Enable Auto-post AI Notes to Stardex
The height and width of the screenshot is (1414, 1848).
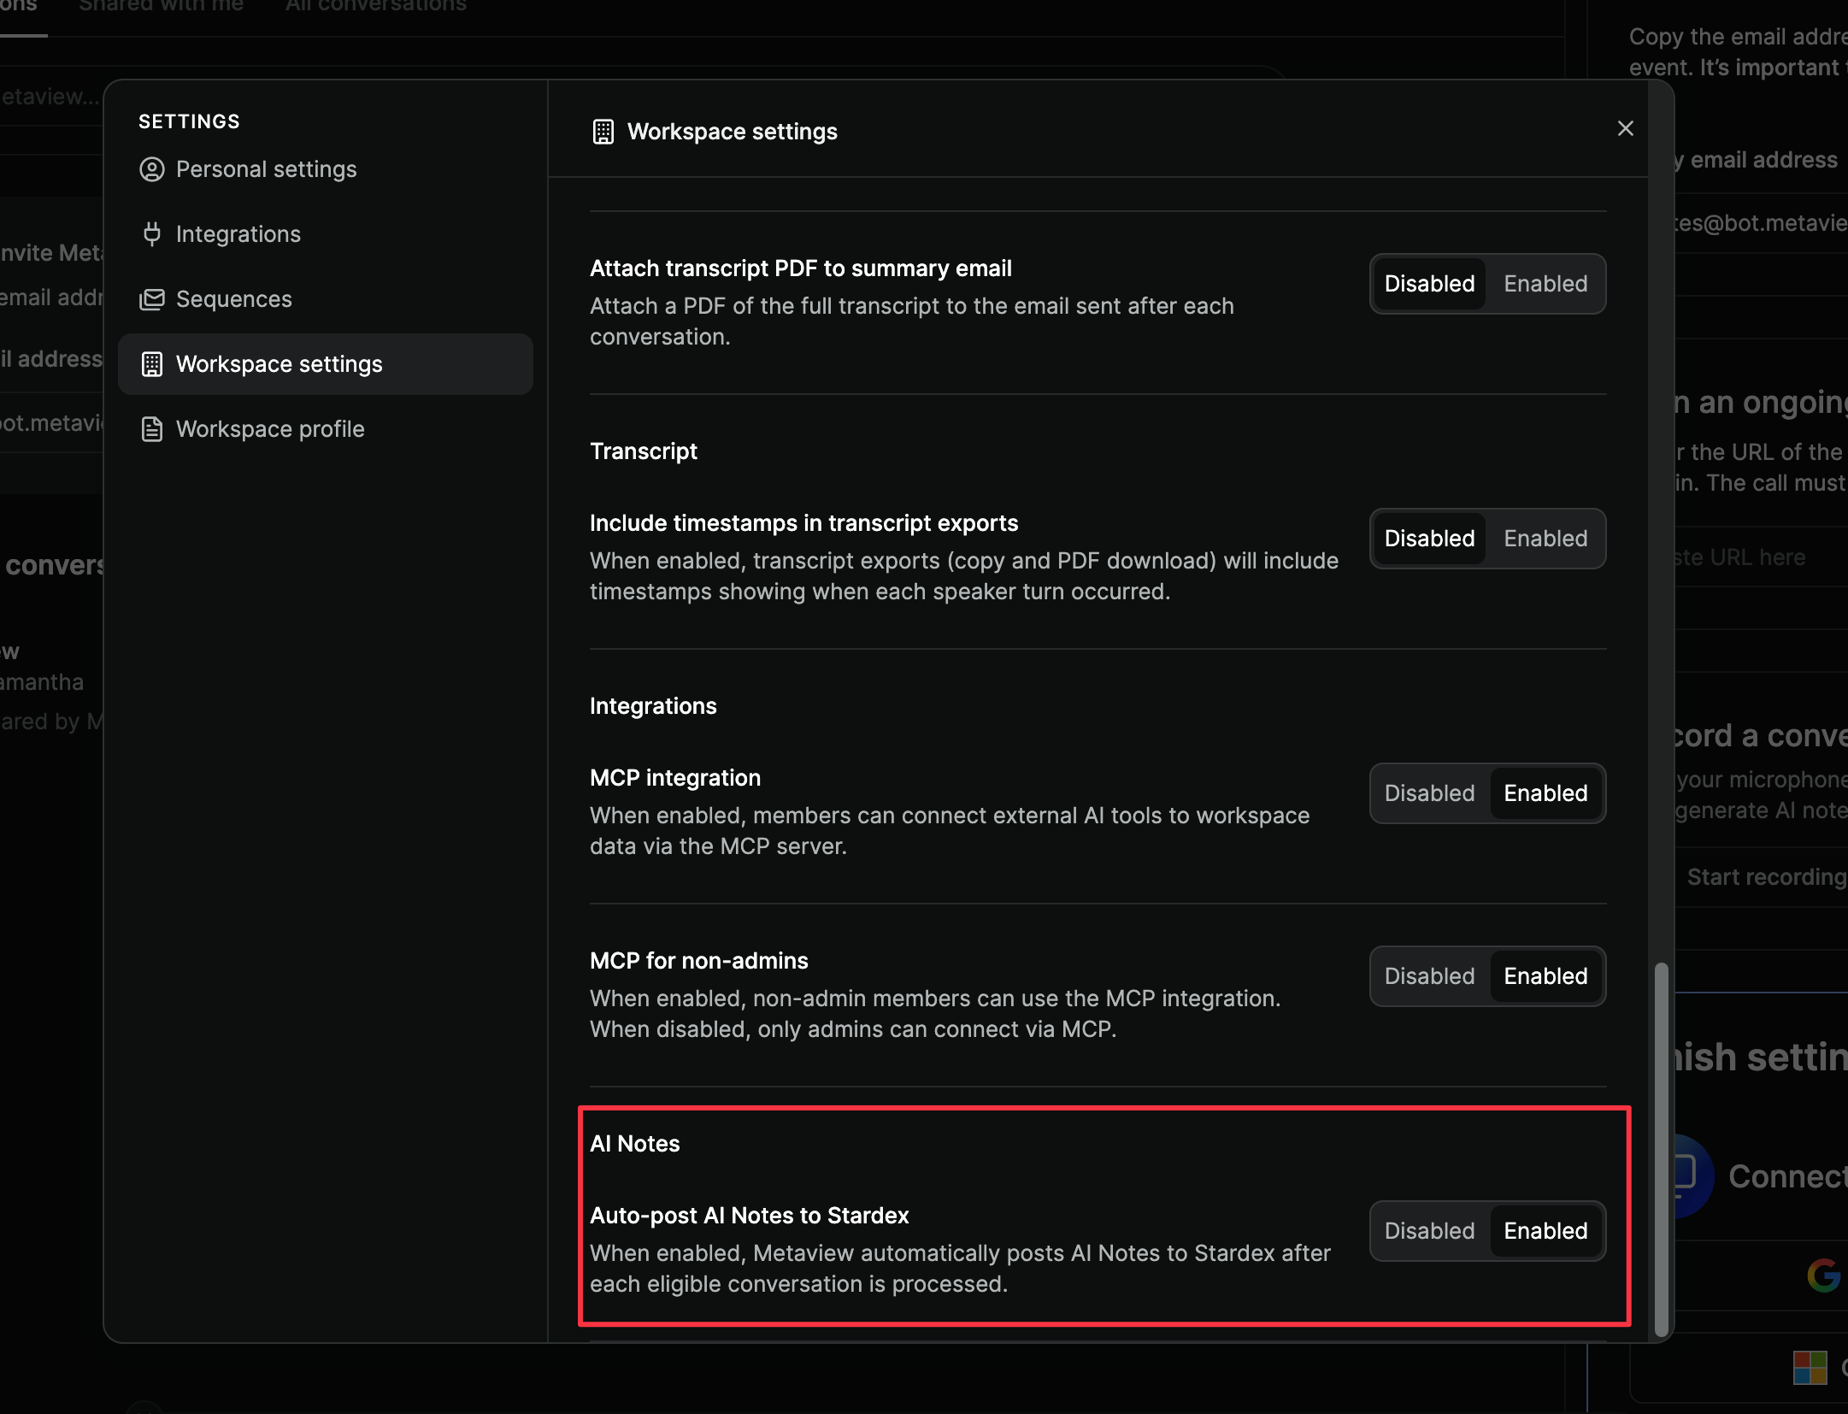pyautogui.click(x=1545, y=1231)
